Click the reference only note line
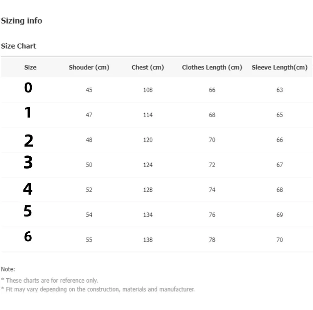 (50, 280)
